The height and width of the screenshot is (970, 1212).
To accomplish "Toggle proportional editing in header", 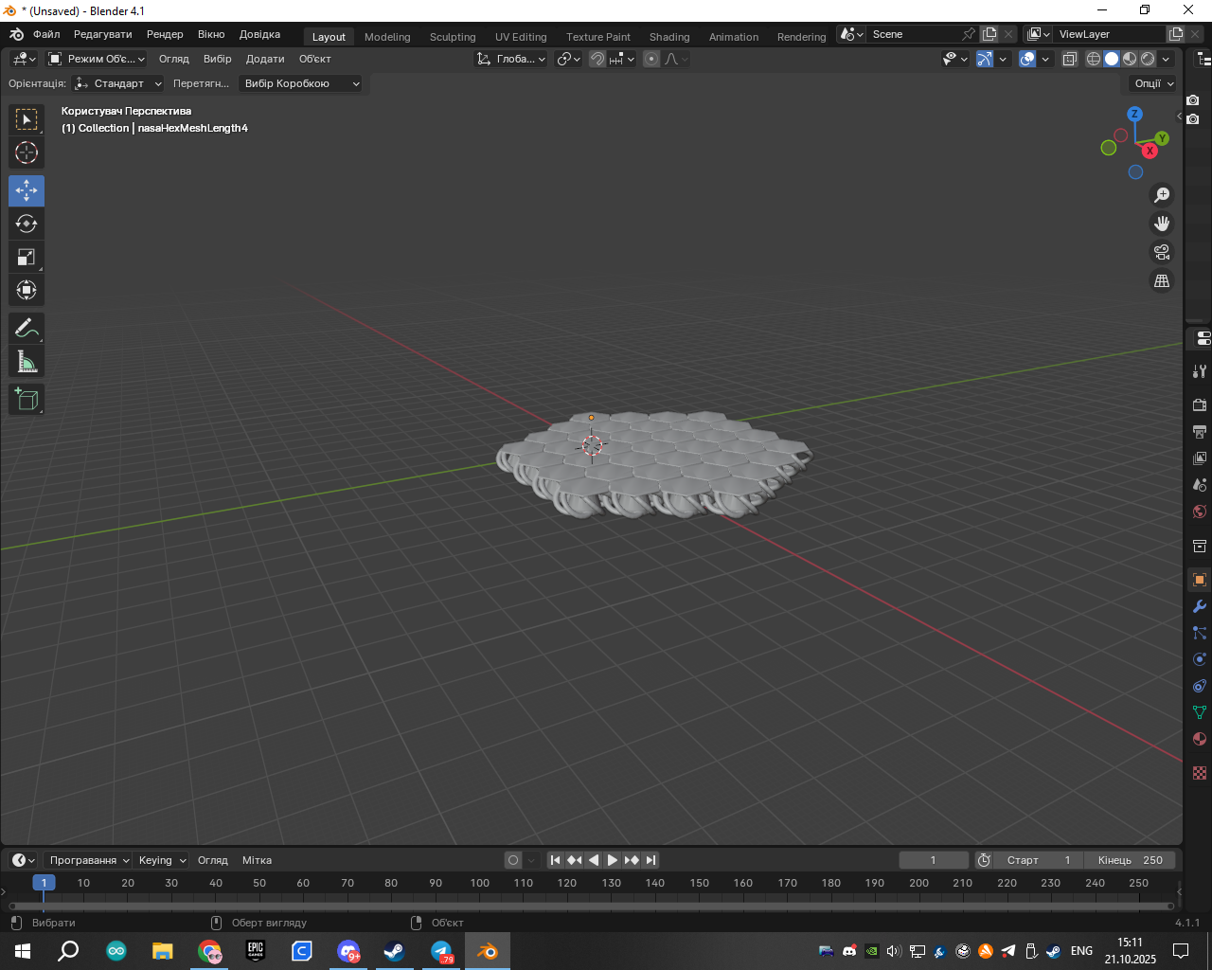I will (x=651, y=59).
